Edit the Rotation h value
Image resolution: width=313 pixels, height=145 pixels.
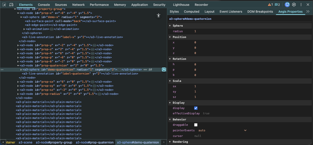pos(195,64)
